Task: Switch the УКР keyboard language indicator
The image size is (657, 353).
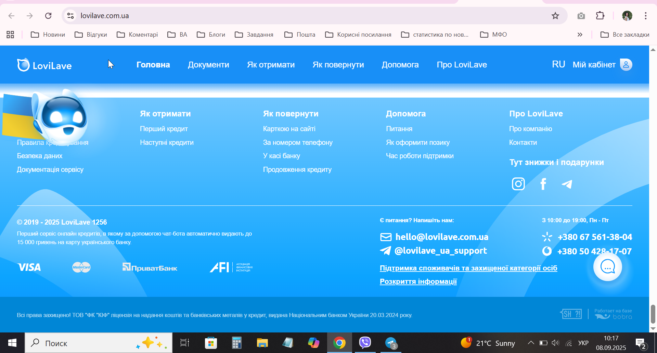Action: 583,343
